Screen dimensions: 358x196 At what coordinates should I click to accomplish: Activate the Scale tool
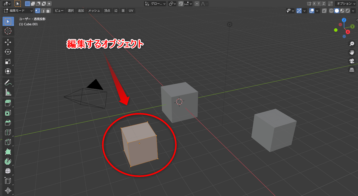click(8, 62)
